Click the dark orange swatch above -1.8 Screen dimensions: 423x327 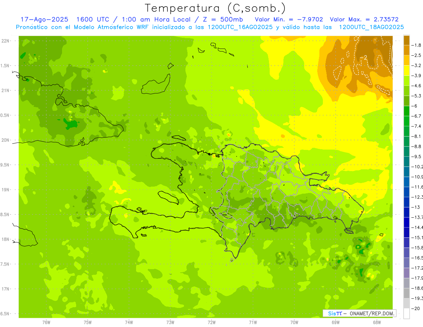tap(406, 40)
